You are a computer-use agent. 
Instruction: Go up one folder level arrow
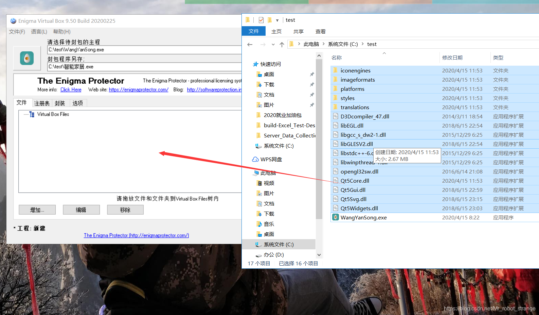click(x=282, y=44)
